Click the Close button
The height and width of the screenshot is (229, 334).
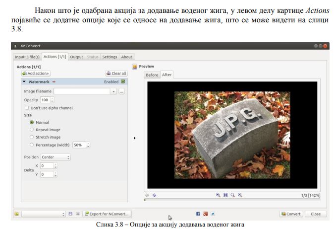point(316,214)
